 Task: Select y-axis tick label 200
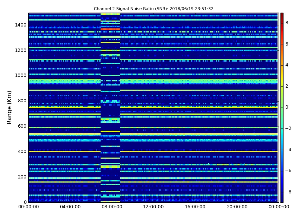[22, 177]
